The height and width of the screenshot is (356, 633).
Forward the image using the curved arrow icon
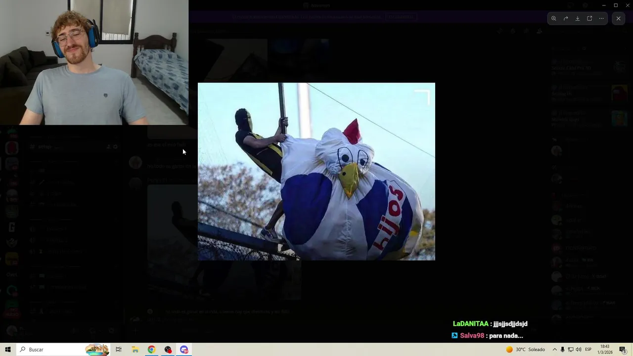566,19
